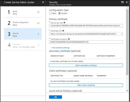The width and height of the screenshot is (130, 102).
Task: Click green checkmark beside Cluster configuration step
Action: pyautogui.click(x=38, y=23)
